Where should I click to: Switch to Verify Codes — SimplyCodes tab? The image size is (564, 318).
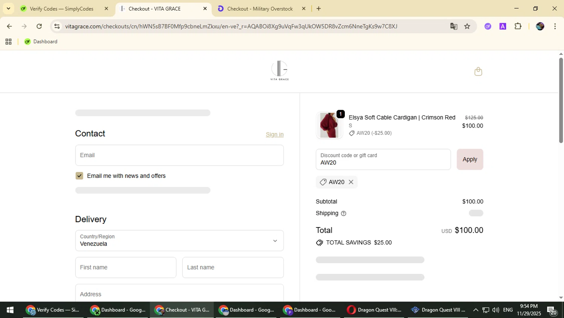coord(61,9)
